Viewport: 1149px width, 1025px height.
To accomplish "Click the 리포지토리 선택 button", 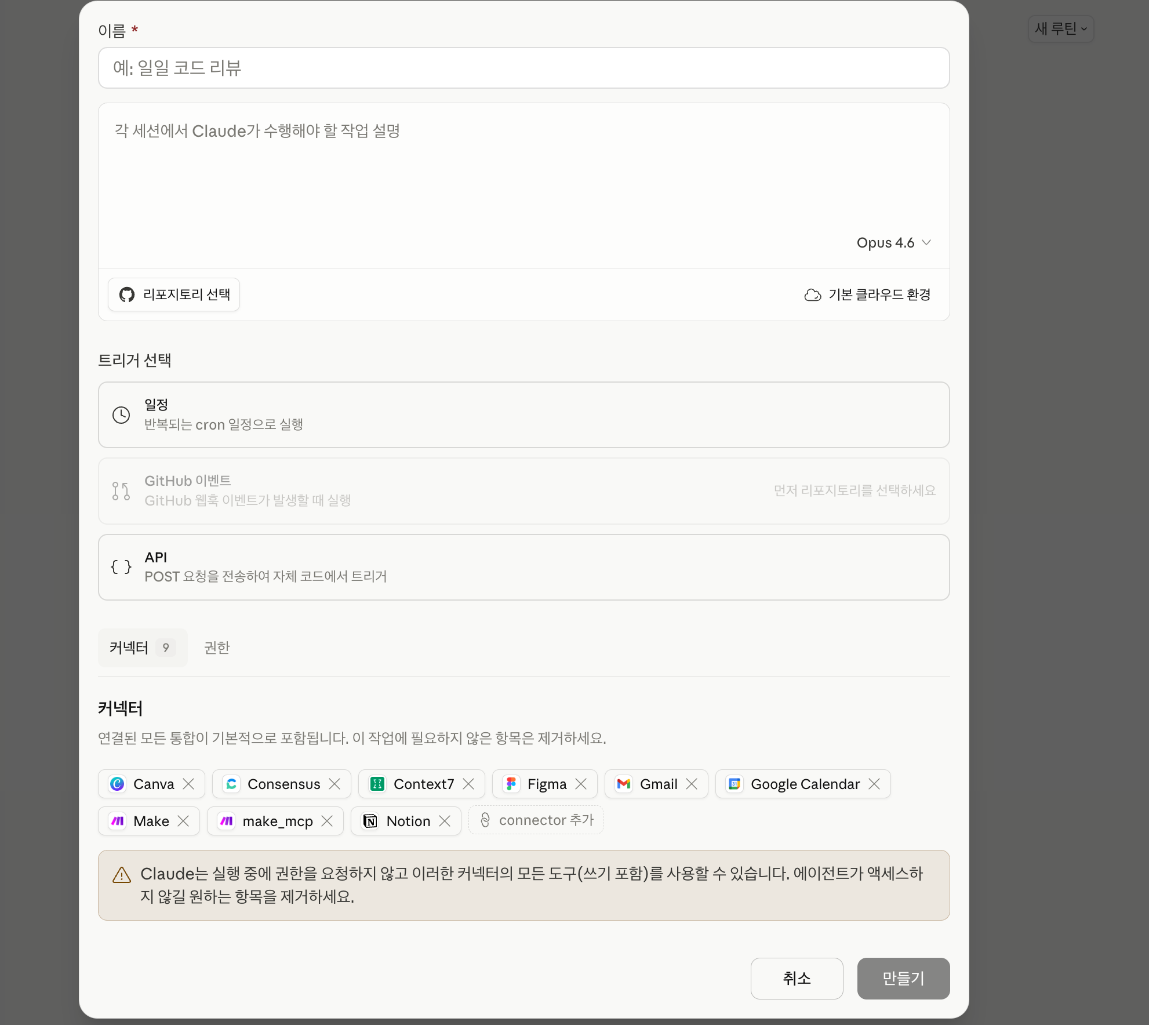I will point(174,295).
